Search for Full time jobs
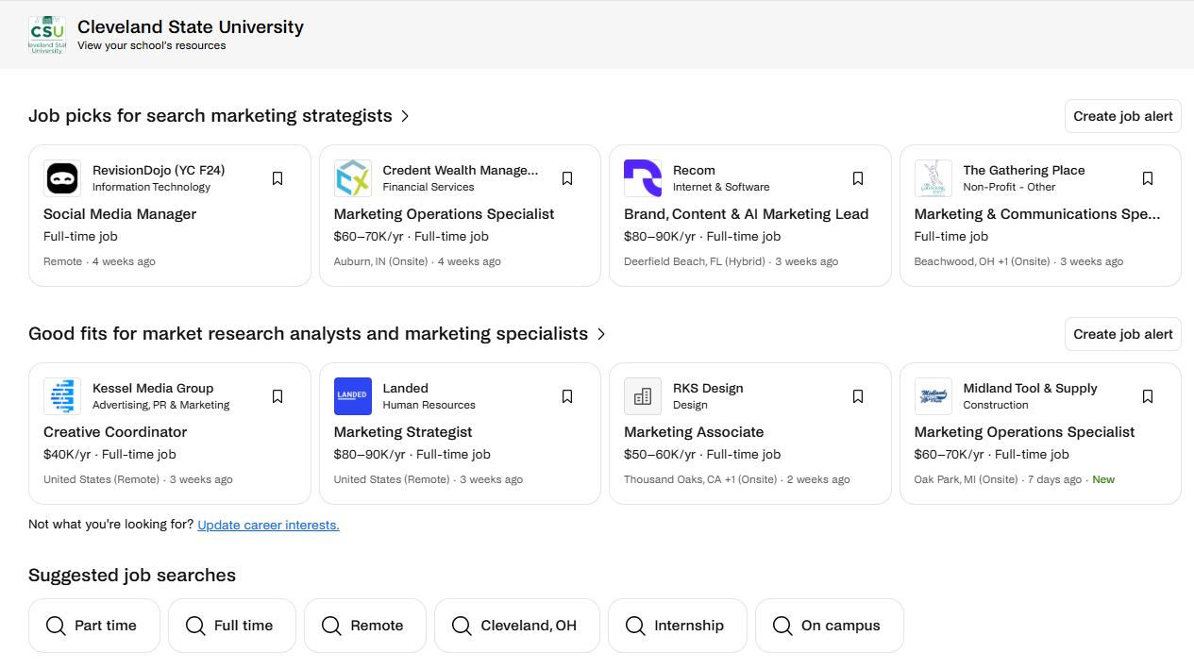The width and height of the screenshot is (1194, 669). (232, 626)
